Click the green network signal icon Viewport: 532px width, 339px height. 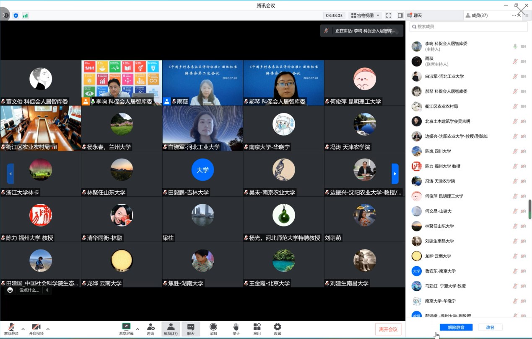point(25,15)
